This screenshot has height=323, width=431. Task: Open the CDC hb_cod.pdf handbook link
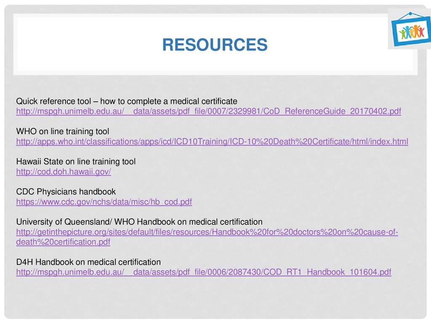(104, 202)
